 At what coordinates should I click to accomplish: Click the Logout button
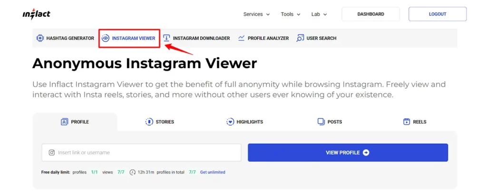click(438, 14)
